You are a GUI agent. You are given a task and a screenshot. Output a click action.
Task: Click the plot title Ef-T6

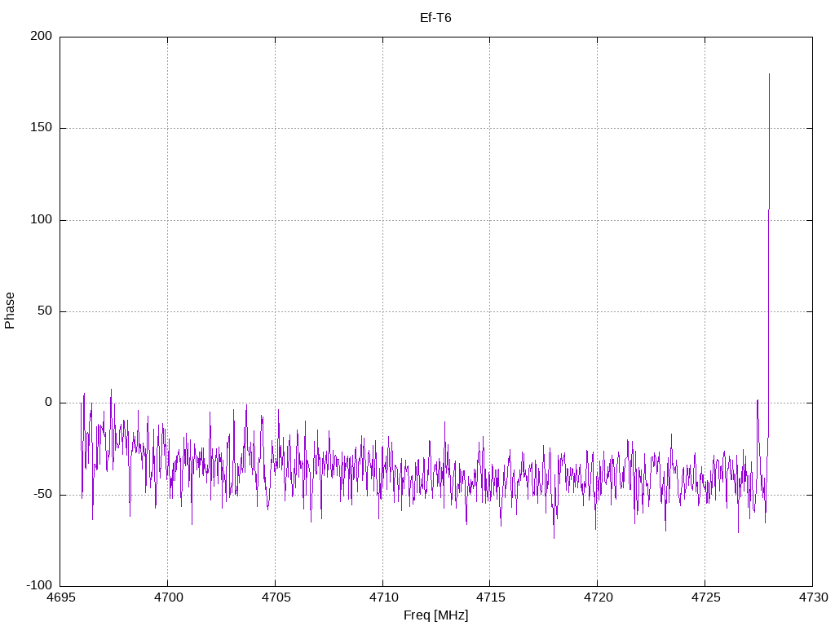(435, 18)
